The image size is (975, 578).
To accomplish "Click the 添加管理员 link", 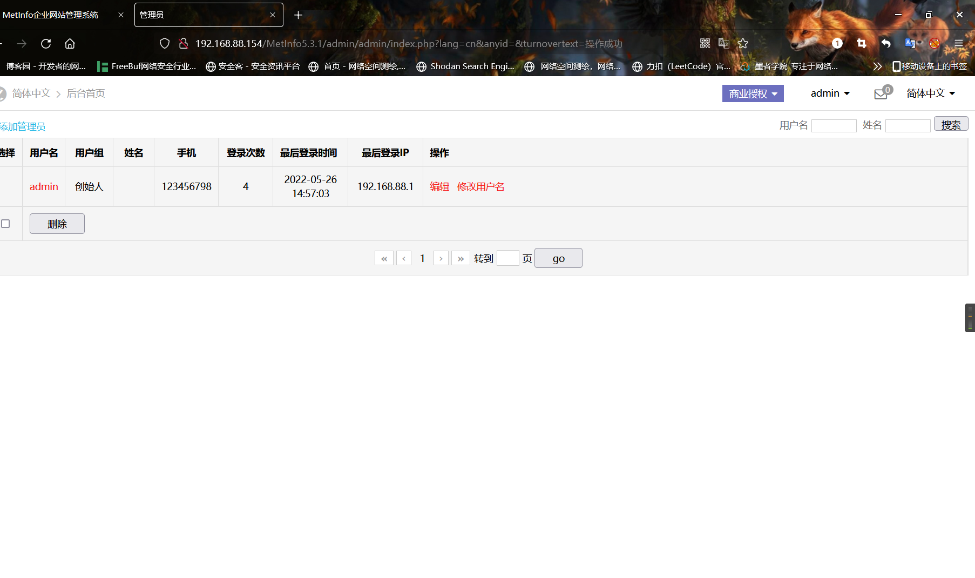I will tap(23, 126).
